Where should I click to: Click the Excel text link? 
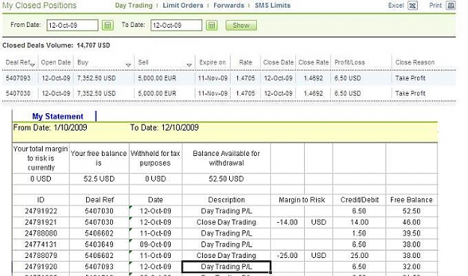point(396,5)
